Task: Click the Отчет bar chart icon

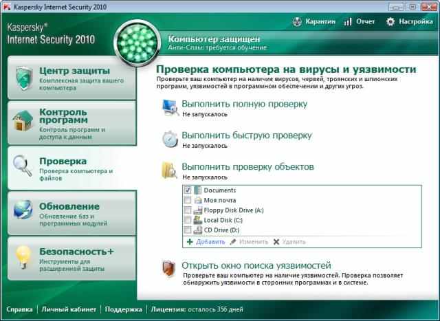Action: tap(348, 21)
